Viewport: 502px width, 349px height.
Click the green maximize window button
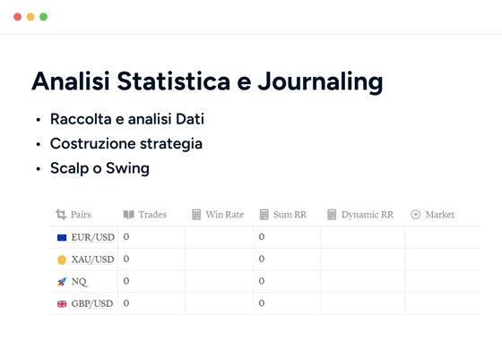click(44, 17)
